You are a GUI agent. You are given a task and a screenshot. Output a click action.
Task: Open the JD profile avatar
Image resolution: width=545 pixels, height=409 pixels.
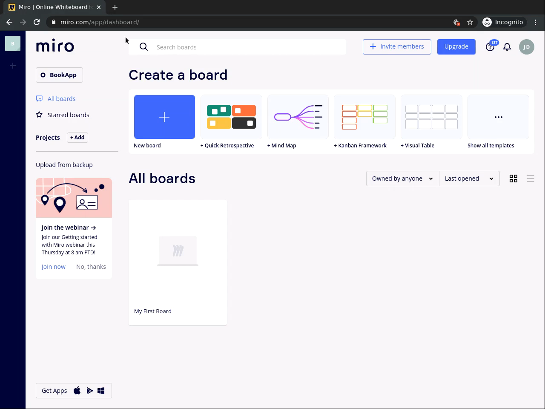pos(527,47)
